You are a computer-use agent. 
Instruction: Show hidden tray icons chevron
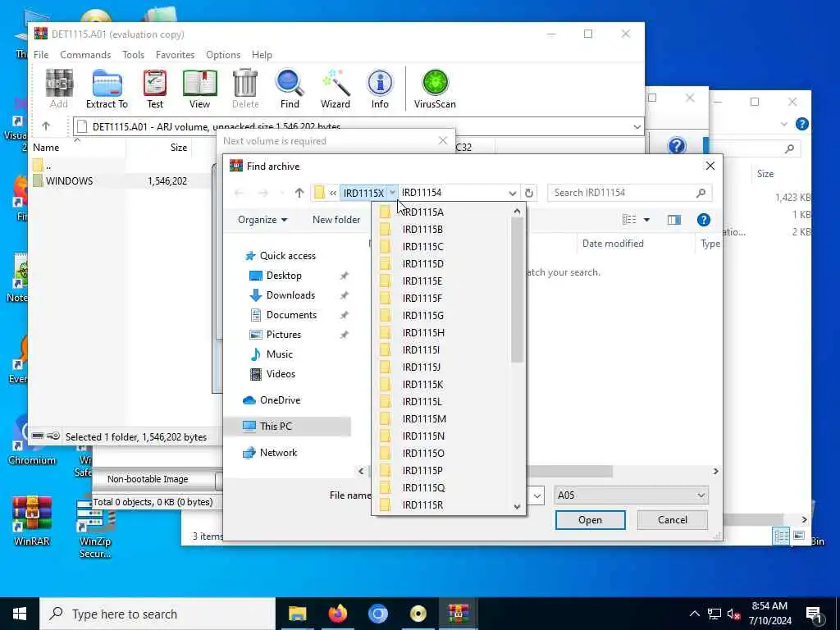pyautogui.click(x=694, y=614)
